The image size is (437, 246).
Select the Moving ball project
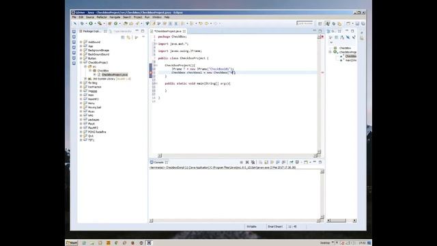pos(94,107)
